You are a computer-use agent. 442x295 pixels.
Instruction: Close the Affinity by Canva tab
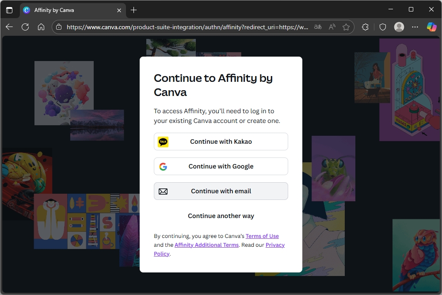point(119,11)
